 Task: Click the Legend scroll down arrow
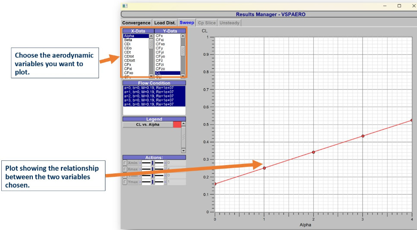[183, 150]
